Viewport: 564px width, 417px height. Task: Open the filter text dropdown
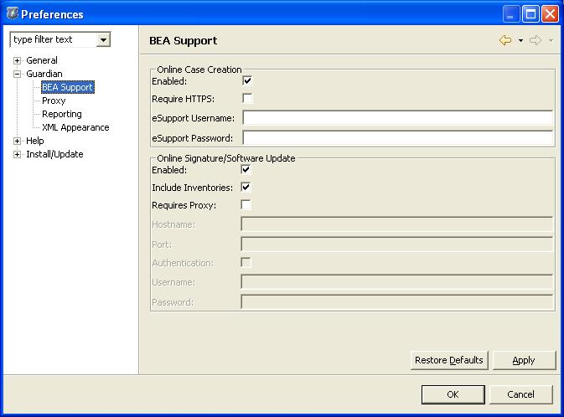coord(103,39)
